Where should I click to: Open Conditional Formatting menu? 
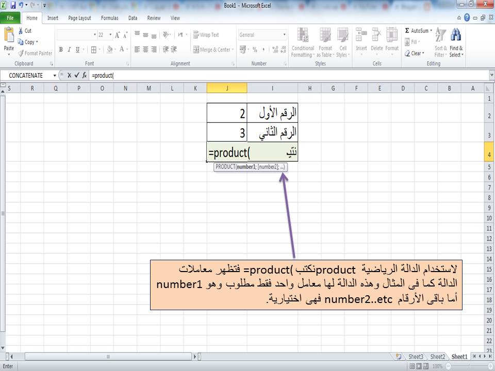coord(303,42)
